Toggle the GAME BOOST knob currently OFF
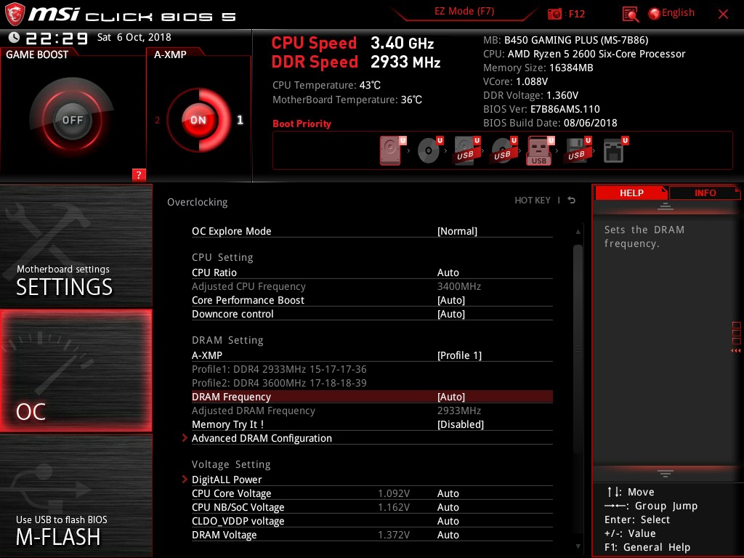744x558 pixels. 72,120
